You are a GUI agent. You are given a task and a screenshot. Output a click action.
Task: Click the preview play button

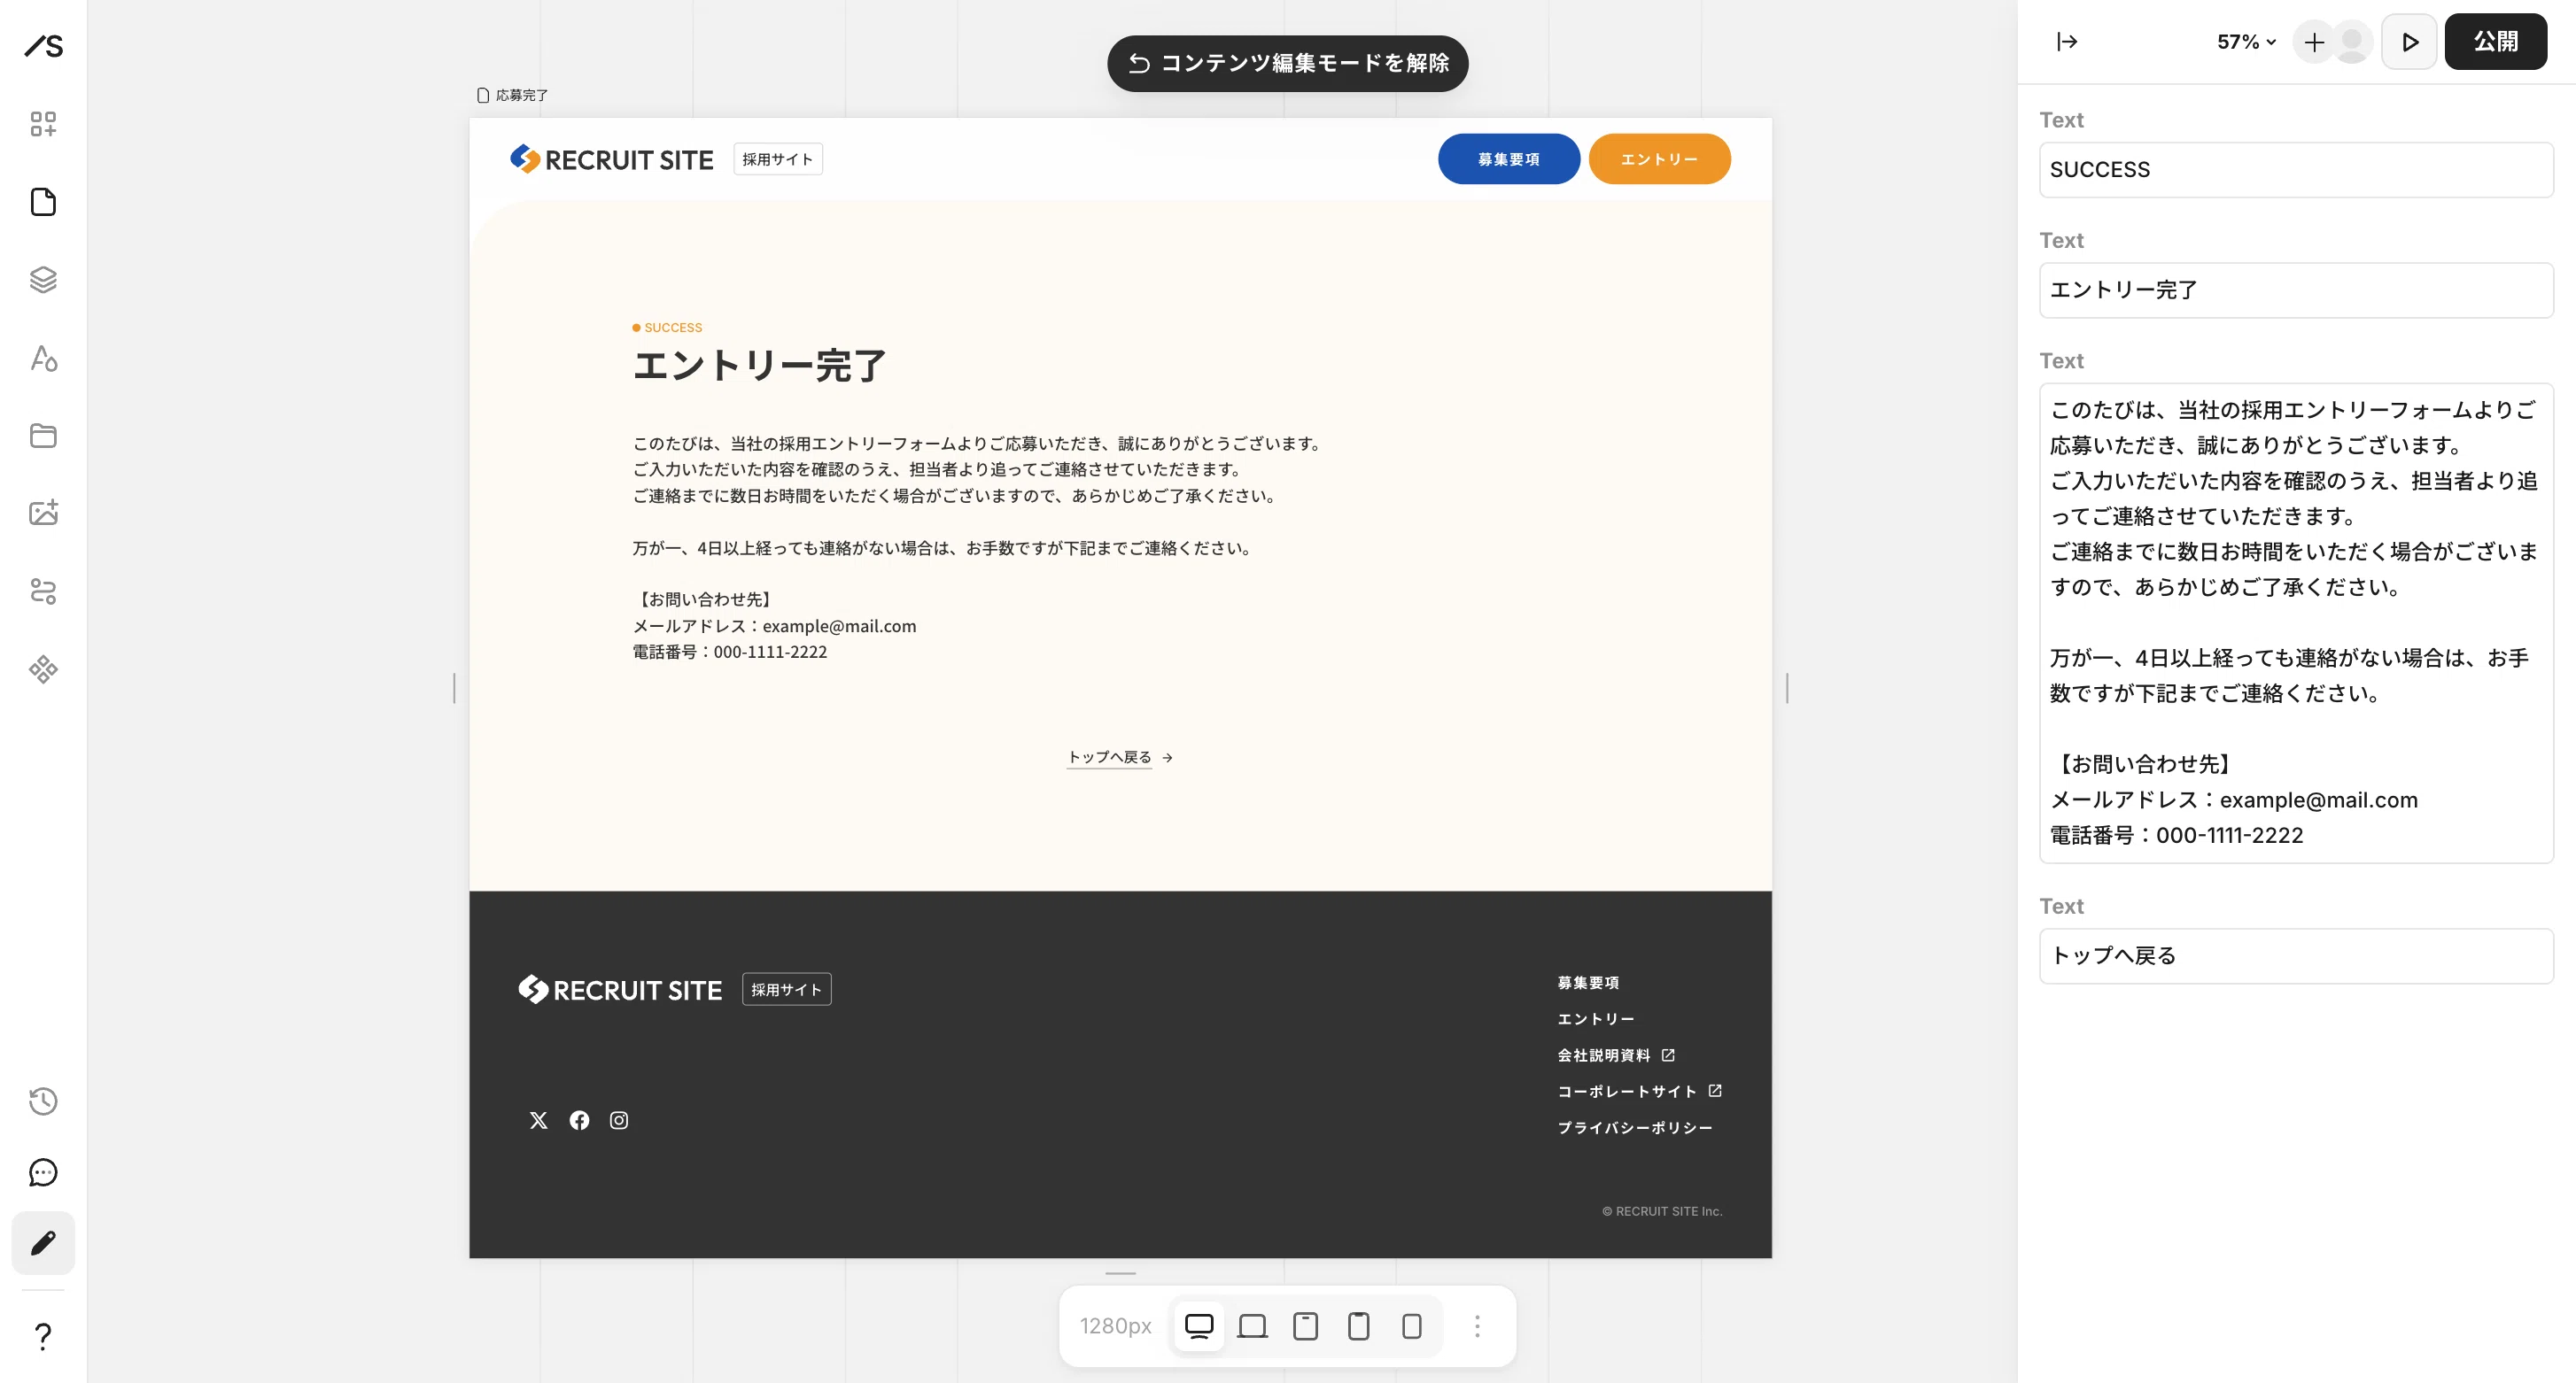click(2409, 42)
